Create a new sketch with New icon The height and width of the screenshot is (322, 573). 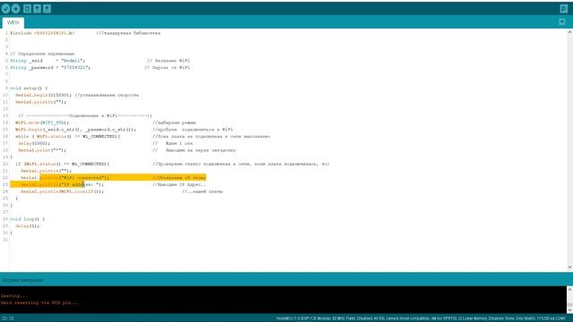coord(27,8)
